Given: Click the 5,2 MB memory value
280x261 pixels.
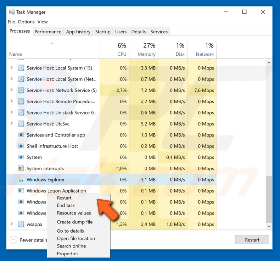Looking at the screenshot, I should pyautogui.click(x=148, y=124).
